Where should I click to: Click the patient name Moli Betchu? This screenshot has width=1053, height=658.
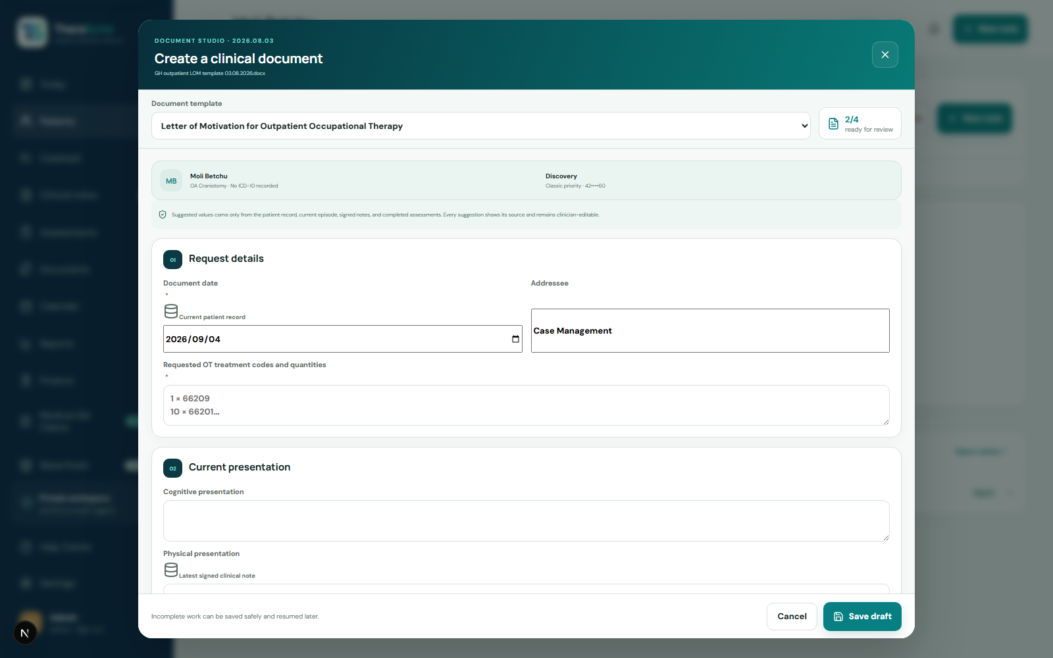pyautogui.click(x=209, y=176)
